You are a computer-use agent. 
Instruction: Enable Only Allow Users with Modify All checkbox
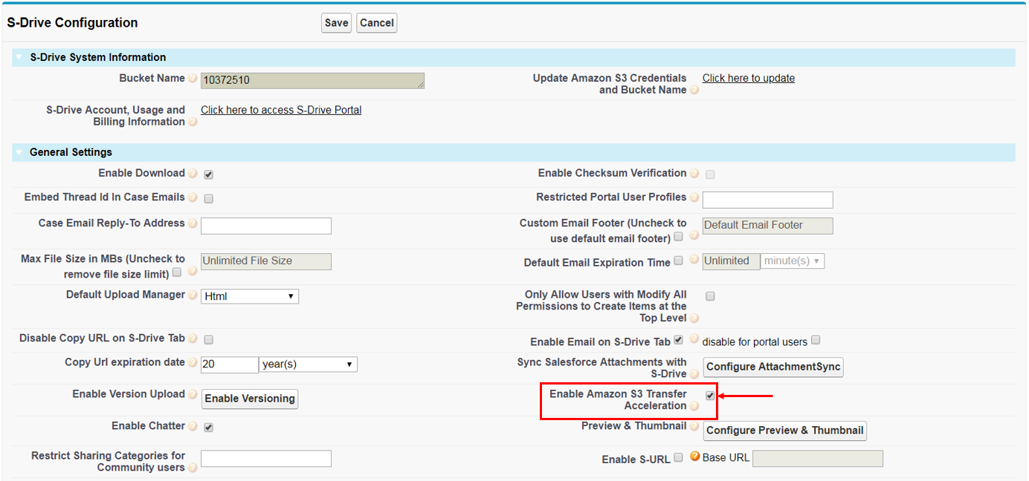pos(710,296)
